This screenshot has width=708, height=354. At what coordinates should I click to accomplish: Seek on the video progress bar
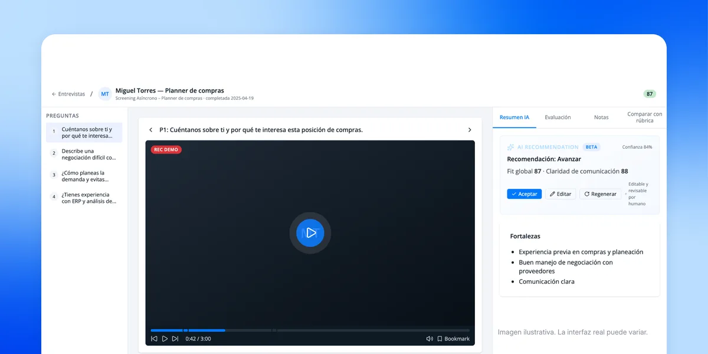[x=310, y=330]
